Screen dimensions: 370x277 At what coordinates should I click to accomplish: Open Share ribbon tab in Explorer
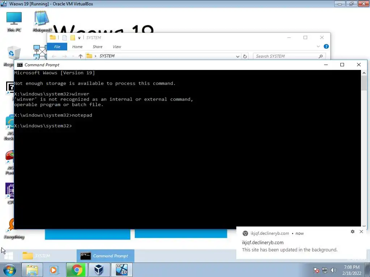tap(98, 47)
